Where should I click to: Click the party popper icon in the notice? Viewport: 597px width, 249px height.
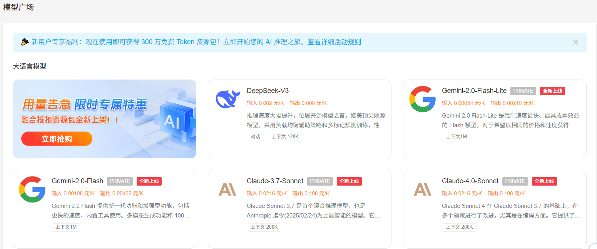(x=25, y=42)
